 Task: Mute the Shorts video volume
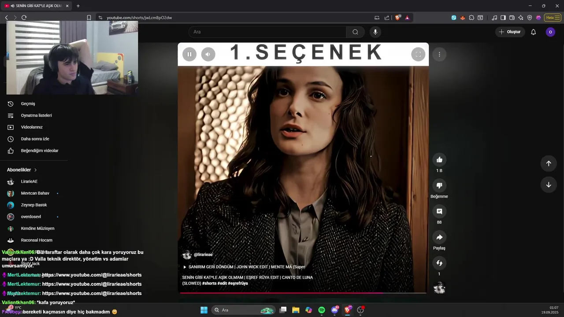[x=208, y=54]
